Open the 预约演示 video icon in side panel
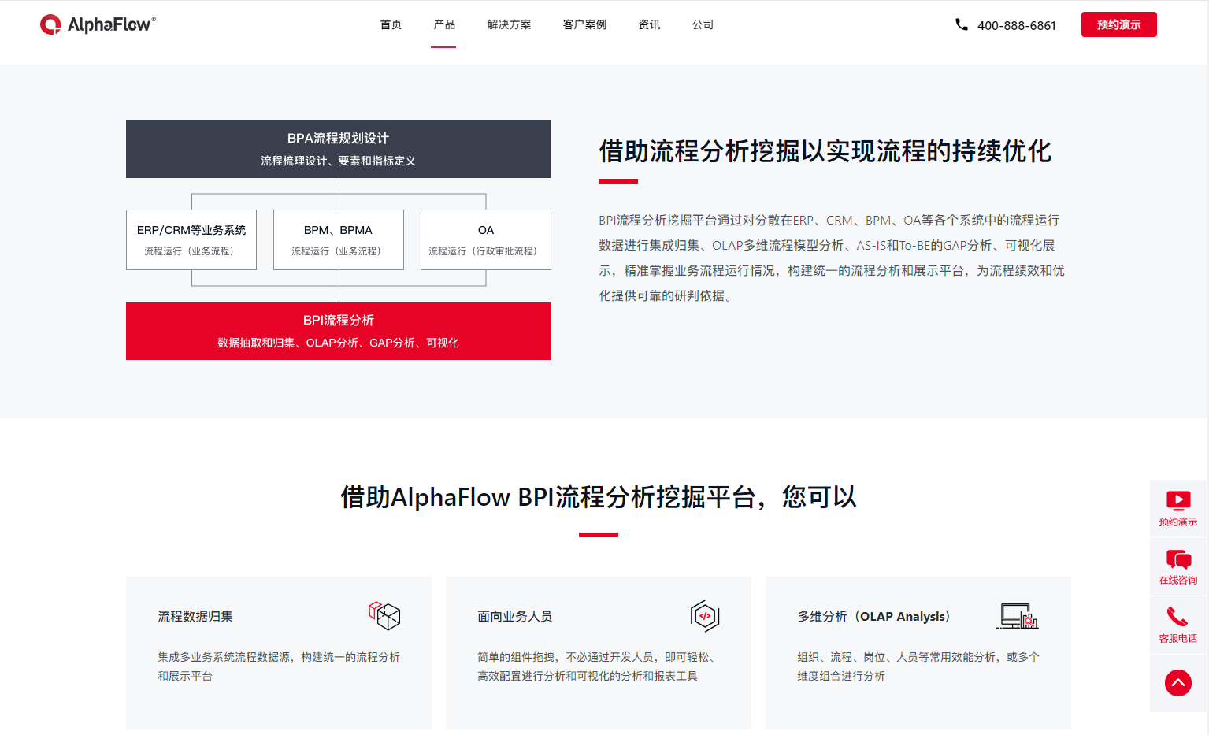 (x=1178, y=500)
